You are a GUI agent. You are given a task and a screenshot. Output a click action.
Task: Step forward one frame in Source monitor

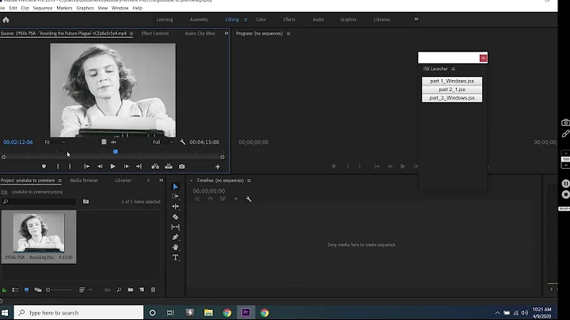tap(126, 166)
